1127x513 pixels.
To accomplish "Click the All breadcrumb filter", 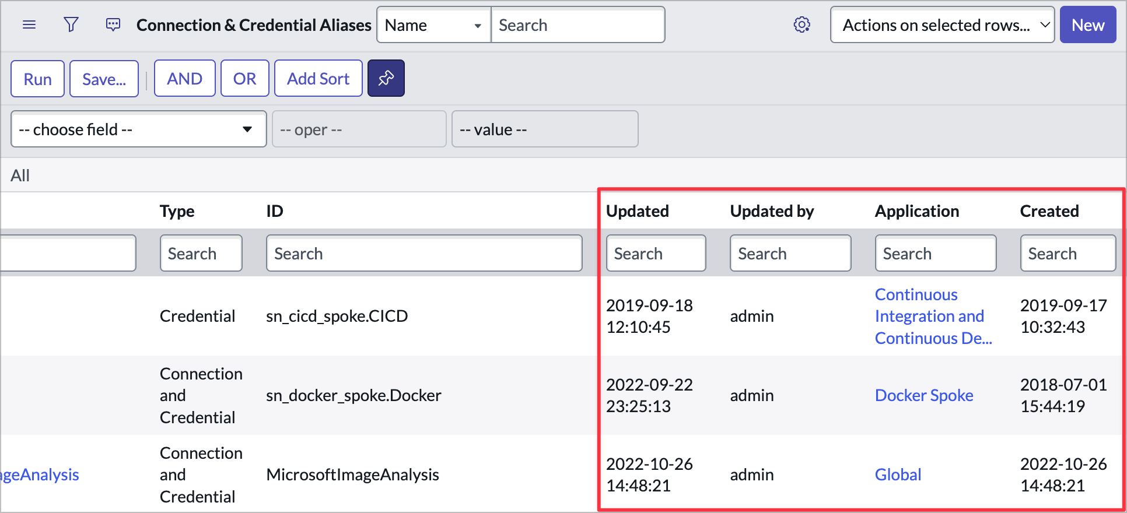I will (x=20, y=175).
